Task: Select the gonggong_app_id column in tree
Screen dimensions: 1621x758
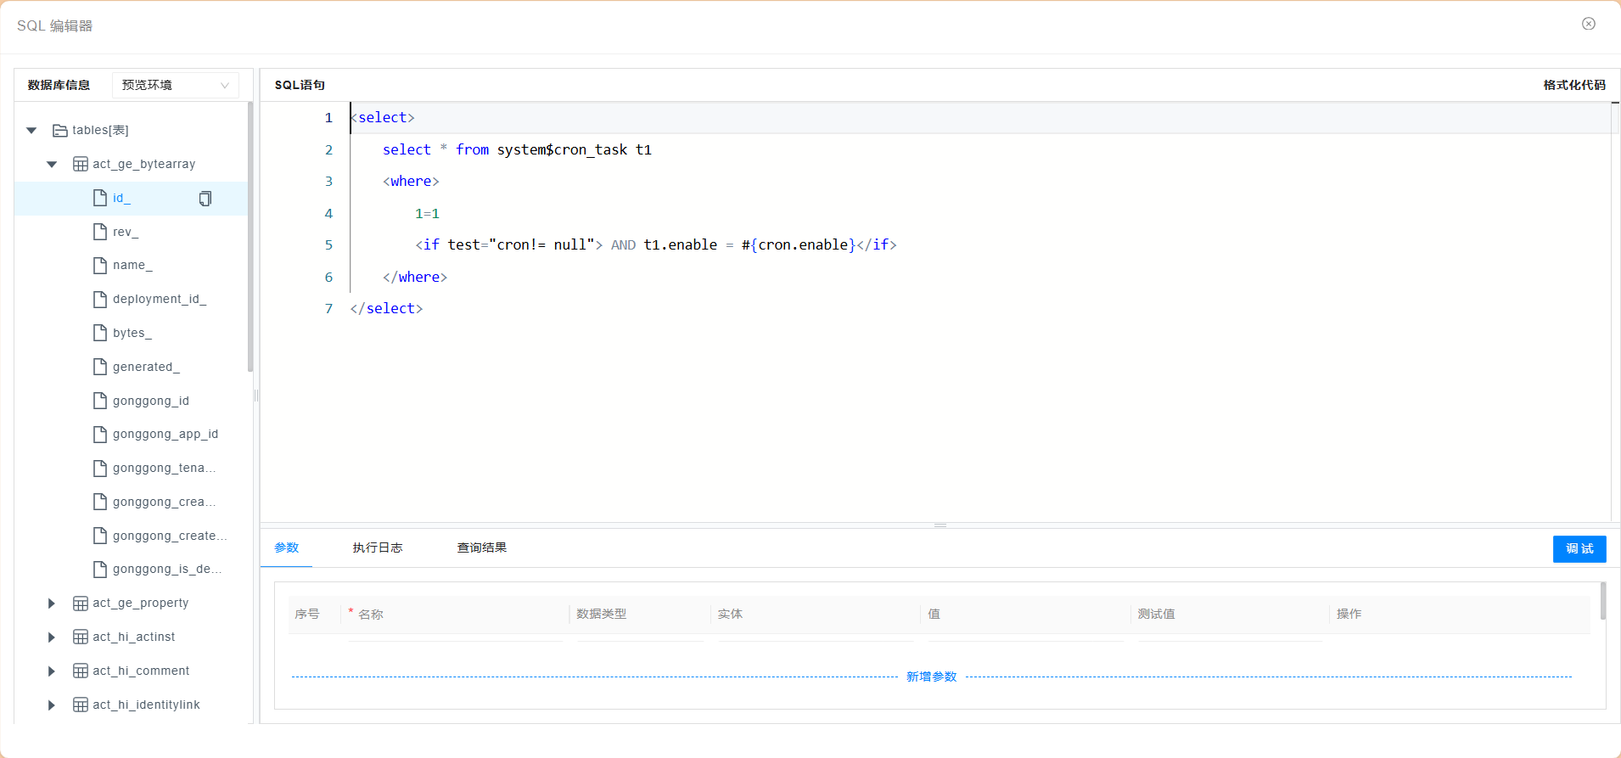Action: (x=165, y=434)
